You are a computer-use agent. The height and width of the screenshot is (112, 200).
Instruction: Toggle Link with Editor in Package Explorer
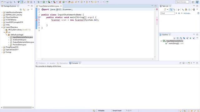(x=24, y=10)
